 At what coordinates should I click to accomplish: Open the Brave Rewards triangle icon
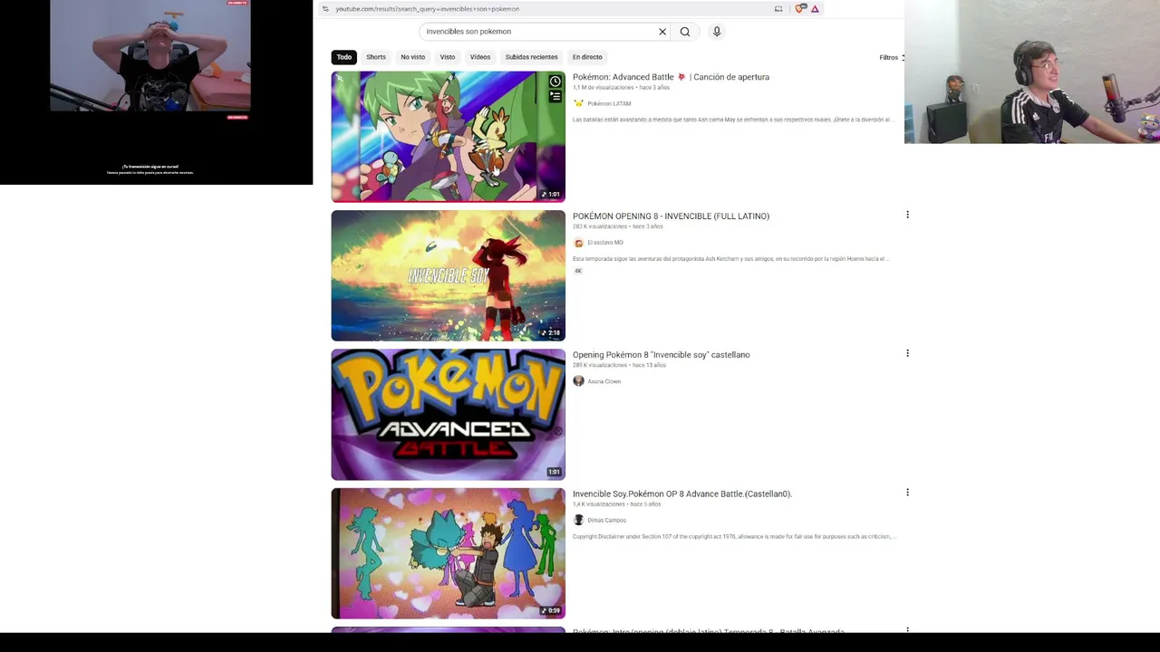(x=815, y=9)
